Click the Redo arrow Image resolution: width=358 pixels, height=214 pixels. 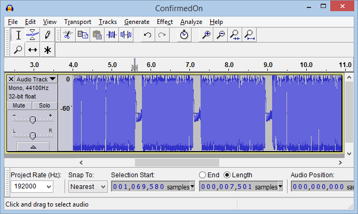click(x=162, y=35)
